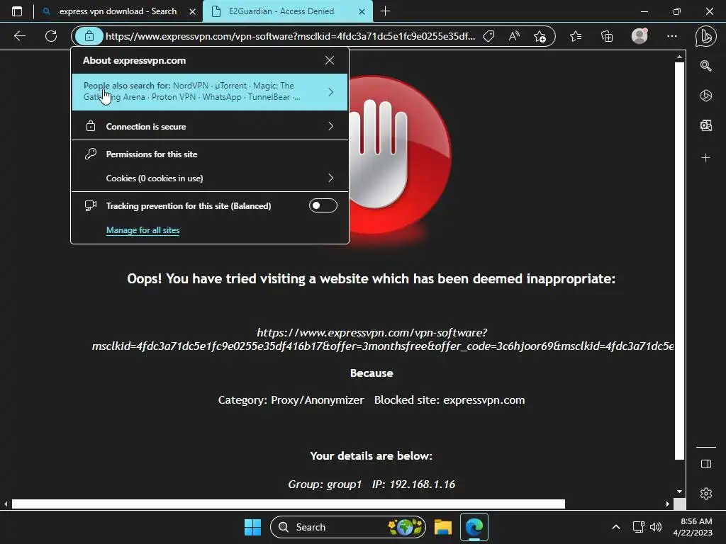
Task: Click the Edge taskbar icon
Action: point(474,527)
